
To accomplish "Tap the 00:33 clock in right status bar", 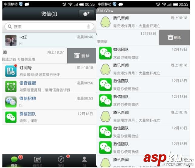I will tap(183, 5).
